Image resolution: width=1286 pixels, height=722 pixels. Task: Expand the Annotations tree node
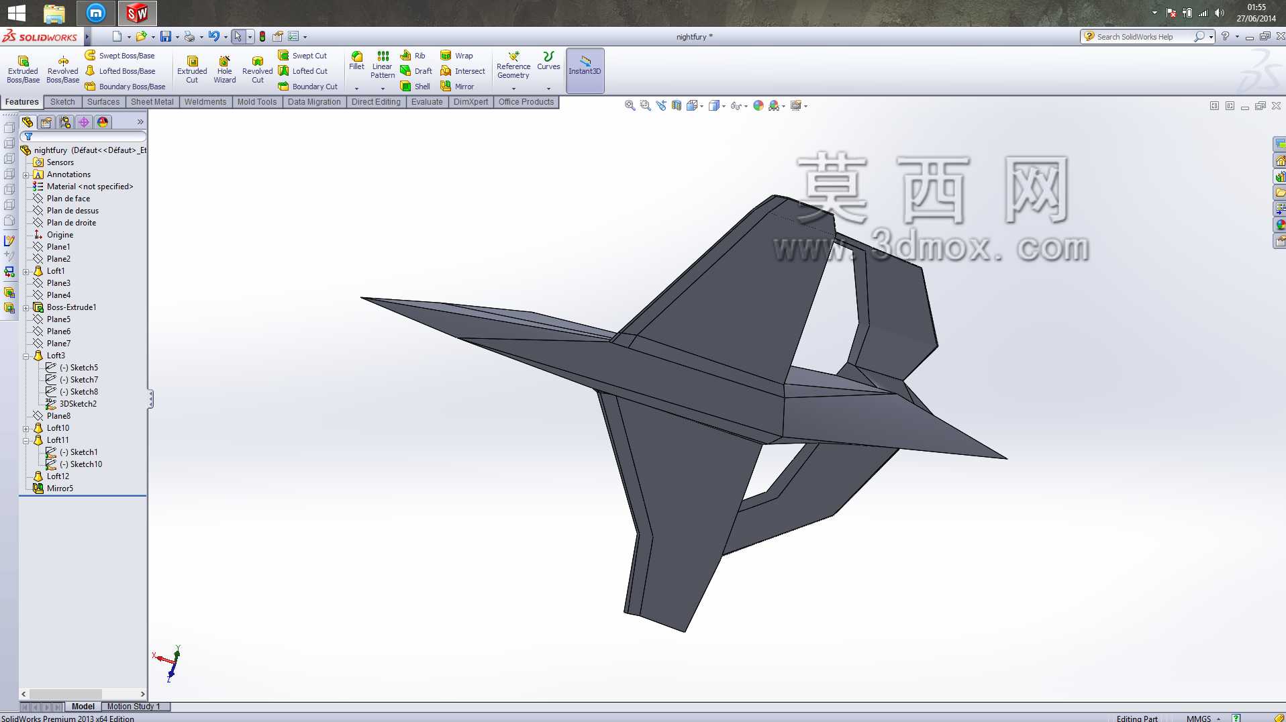[26, 175]
